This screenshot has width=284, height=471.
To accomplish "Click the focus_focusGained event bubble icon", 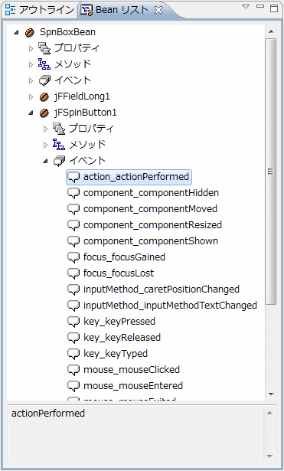I will click(73, 257).
